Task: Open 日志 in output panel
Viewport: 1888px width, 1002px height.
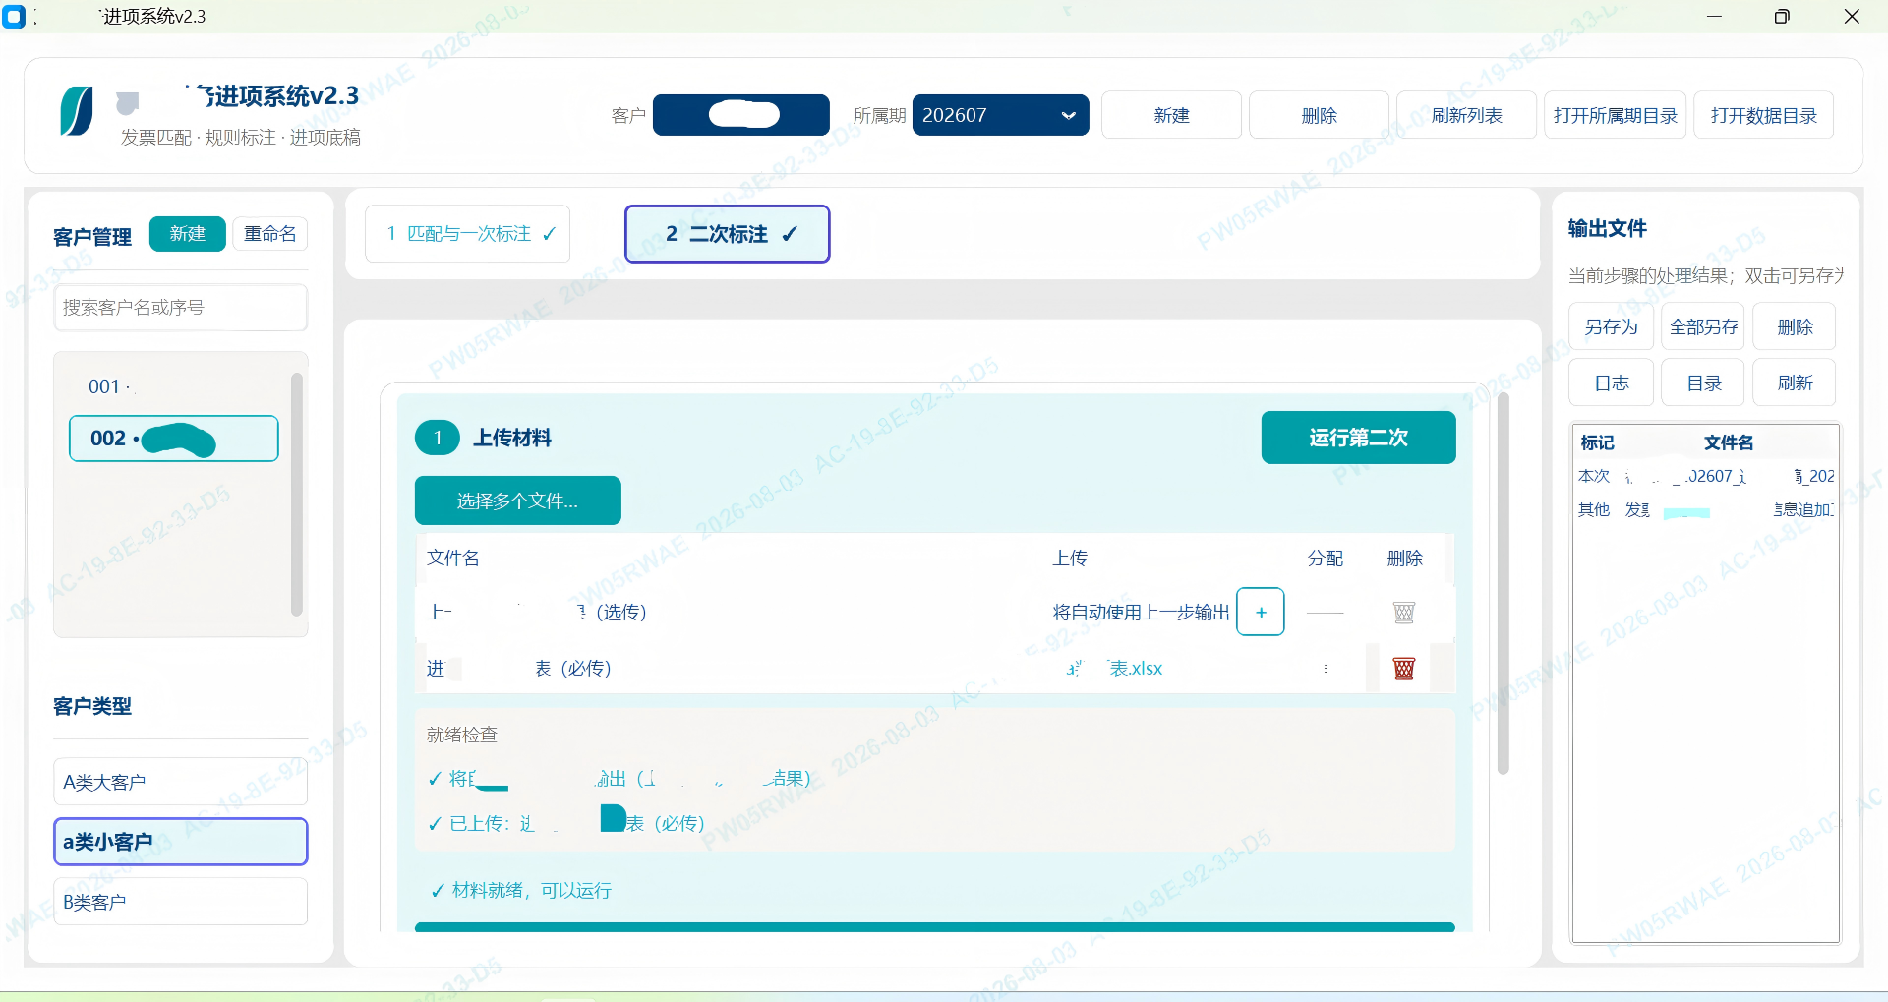Action: [1611, 383]
